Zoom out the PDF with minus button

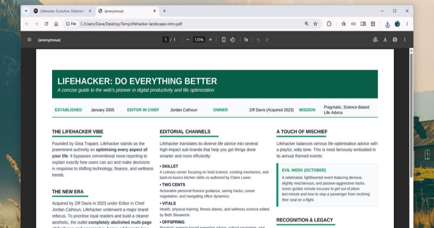[187, 40]
